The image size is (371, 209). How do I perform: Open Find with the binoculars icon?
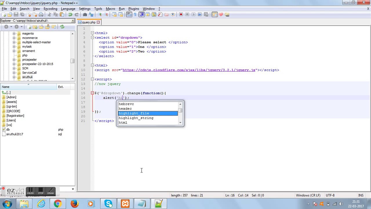tap(85, 15)
